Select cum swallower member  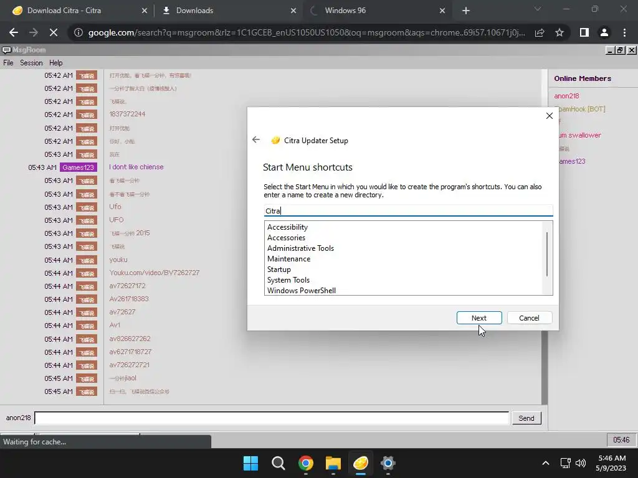(580, 135)
